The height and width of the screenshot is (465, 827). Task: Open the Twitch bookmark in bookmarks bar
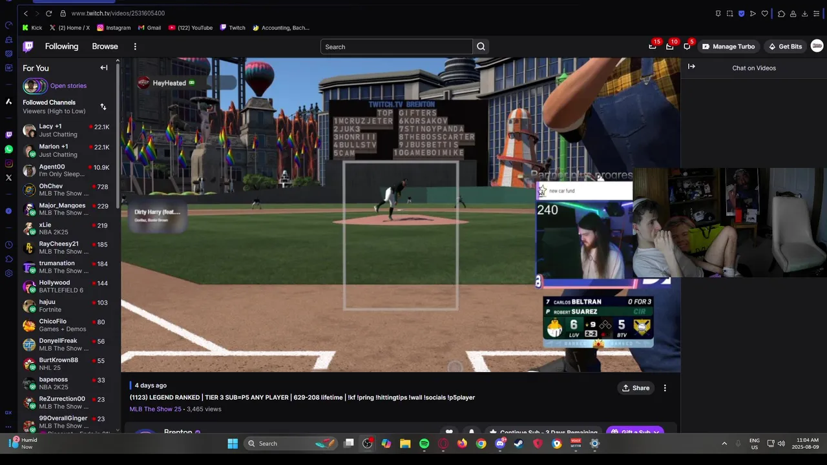click(x=233, y=28)
